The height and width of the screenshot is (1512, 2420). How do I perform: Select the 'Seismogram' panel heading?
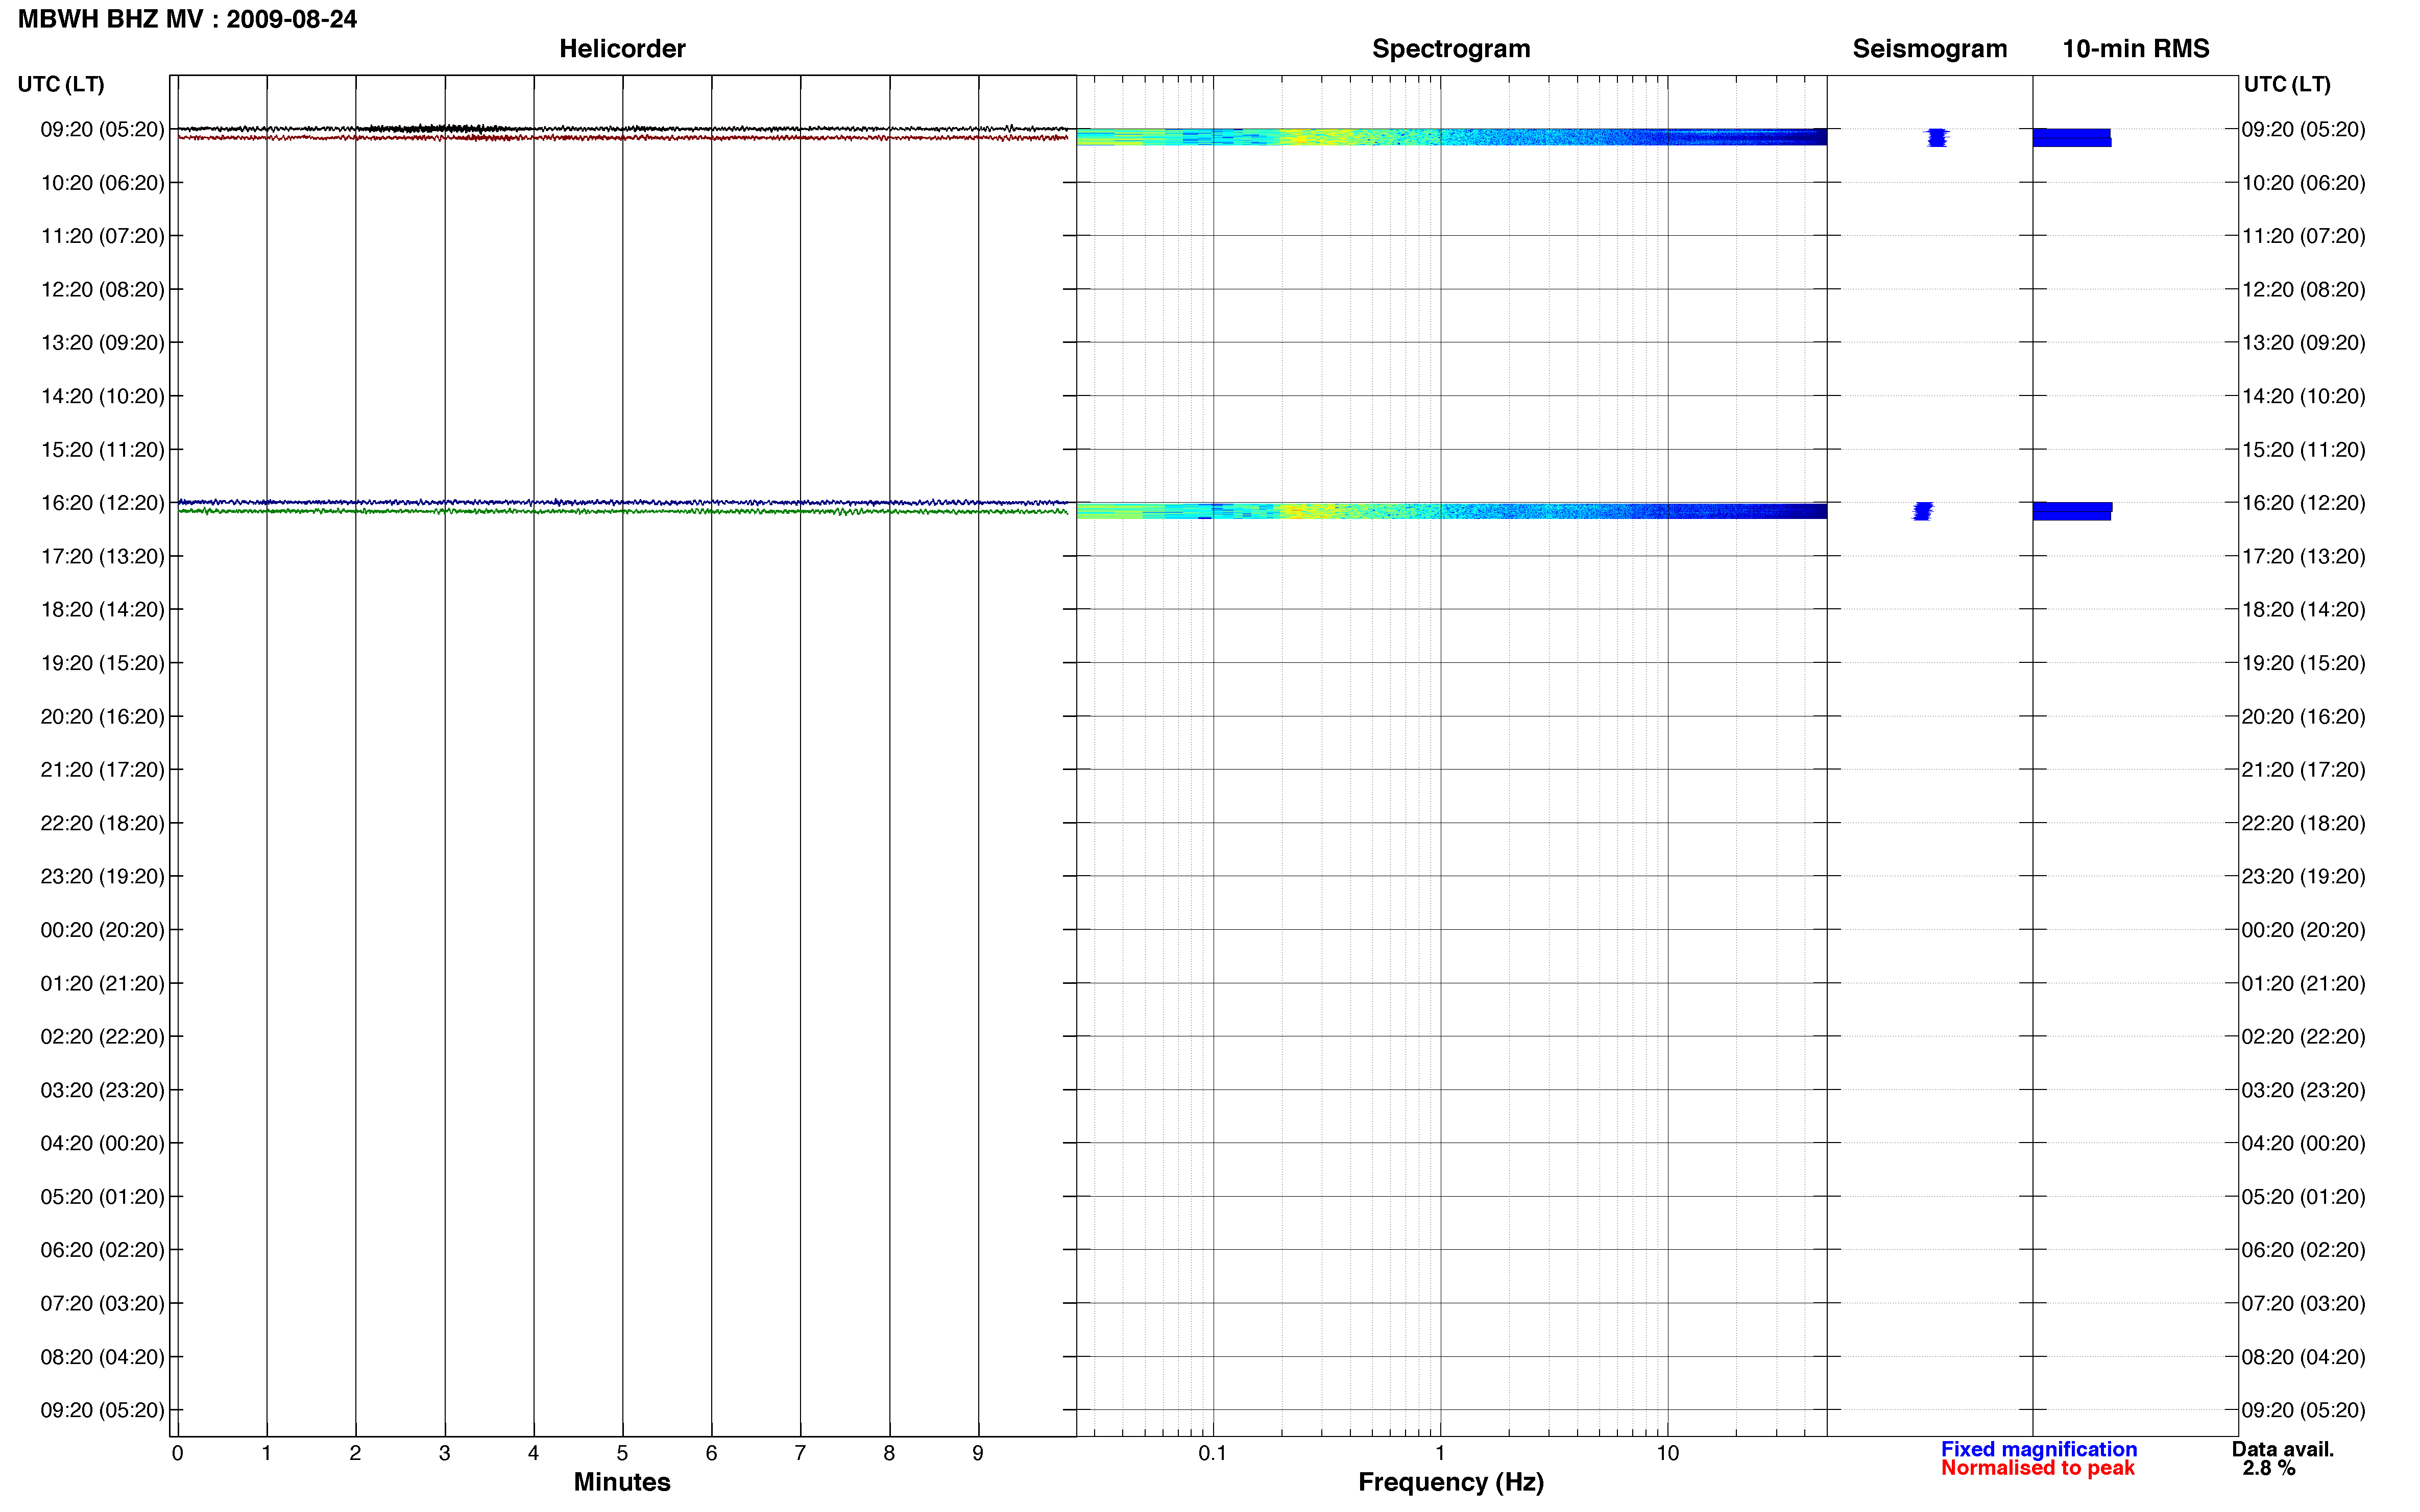pos(1929,48)
